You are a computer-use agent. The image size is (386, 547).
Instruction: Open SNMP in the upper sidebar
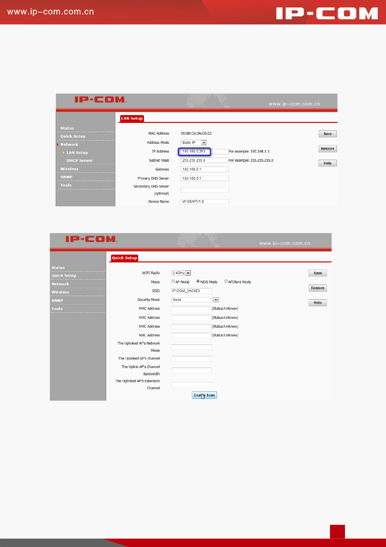point(66,177)
